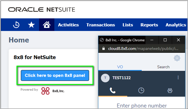Open the contacts people icon
The width and height of the screenshot is (188, 109).
point(170,91)
